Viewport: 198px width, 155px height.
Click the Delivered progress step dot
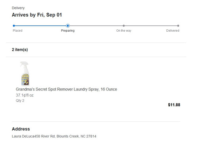pos(178,26)
